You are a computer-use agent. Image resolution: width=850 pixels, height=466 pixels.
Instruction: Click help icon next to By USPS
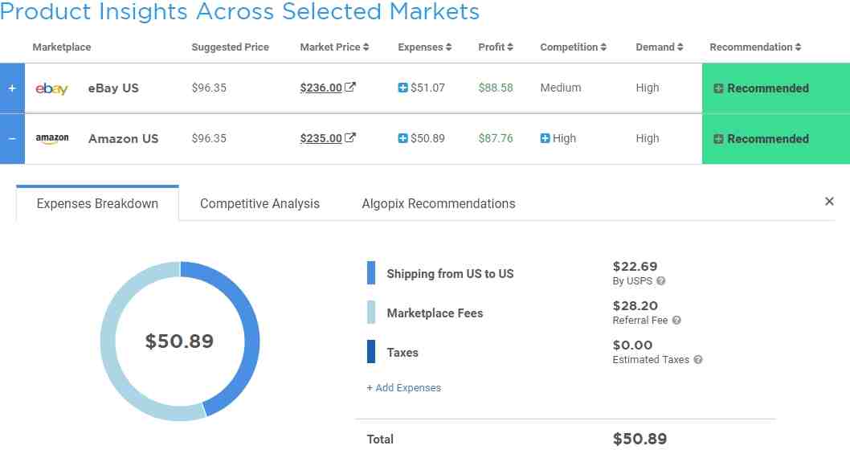661,281
